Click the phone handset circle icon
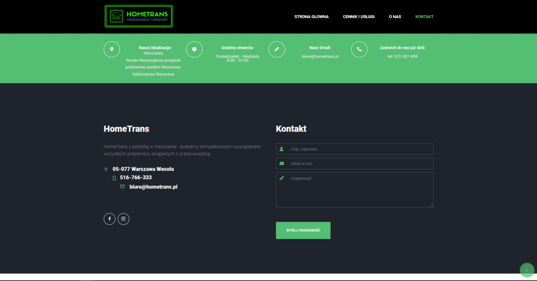Image resolution: width=537 pixels, height=281 pixels. tap(359, 49)
